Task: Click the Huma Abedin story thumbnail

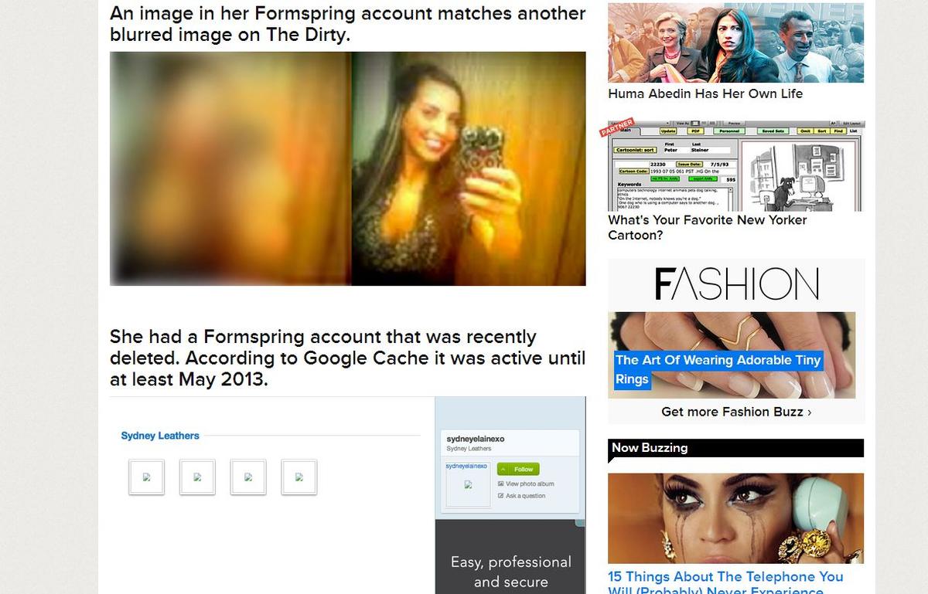Action: (x=735, y=42)
